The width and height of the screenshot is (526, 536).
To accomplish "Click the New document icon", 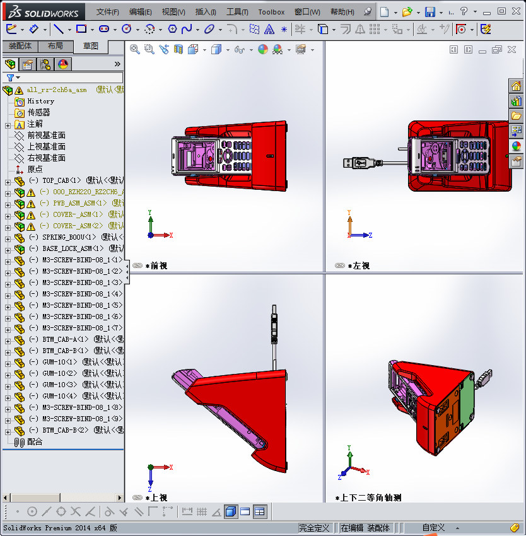I will point(385,12).
